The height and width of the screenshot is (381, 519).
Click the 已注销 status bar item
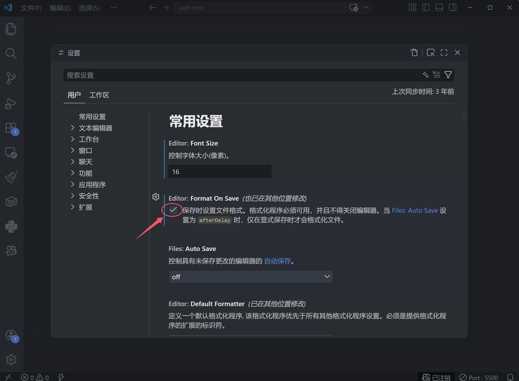point(436,377)
